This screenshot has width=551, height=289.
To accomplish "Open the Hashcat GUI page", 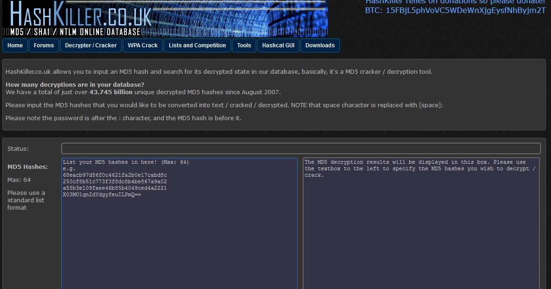I will (x=279, y=45).
